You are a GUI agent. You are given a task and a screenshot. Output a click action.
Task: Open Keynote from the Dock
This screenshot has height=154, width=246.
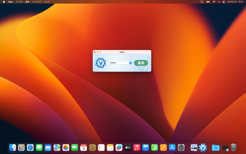(145, 148)
